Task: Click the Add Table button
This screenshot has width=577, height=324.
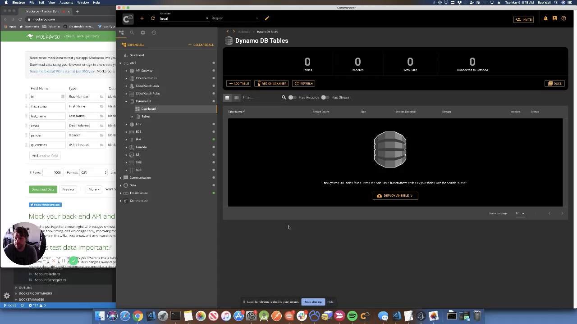Action: tap(239, 84)
